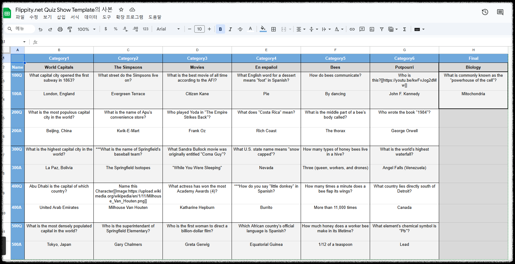Toggle italic formatting
This screenshot has width=515, height=264.
pos(230,29)
